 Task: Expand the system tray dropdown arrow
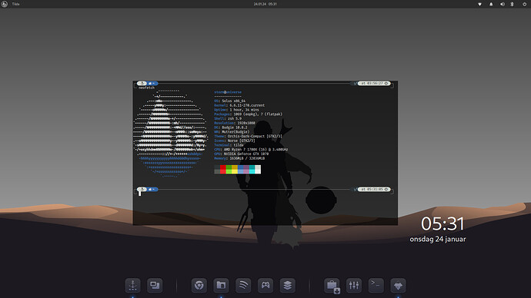tap(480, 4)
